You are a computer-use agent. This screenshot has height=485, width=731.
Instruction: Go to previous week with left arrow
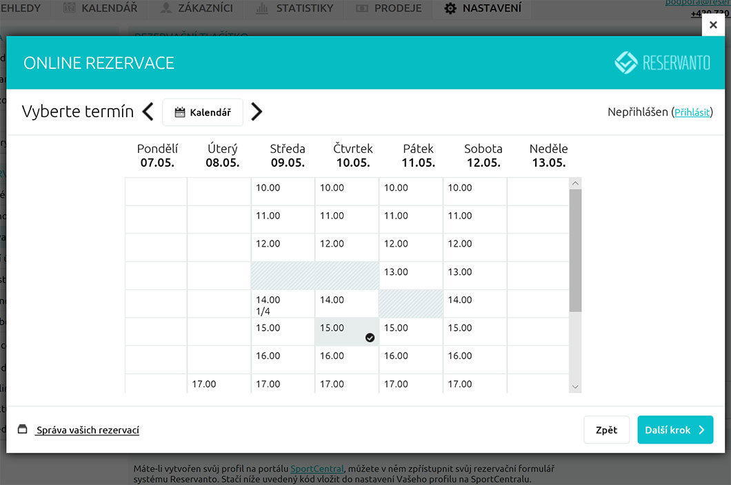point(148,112)
